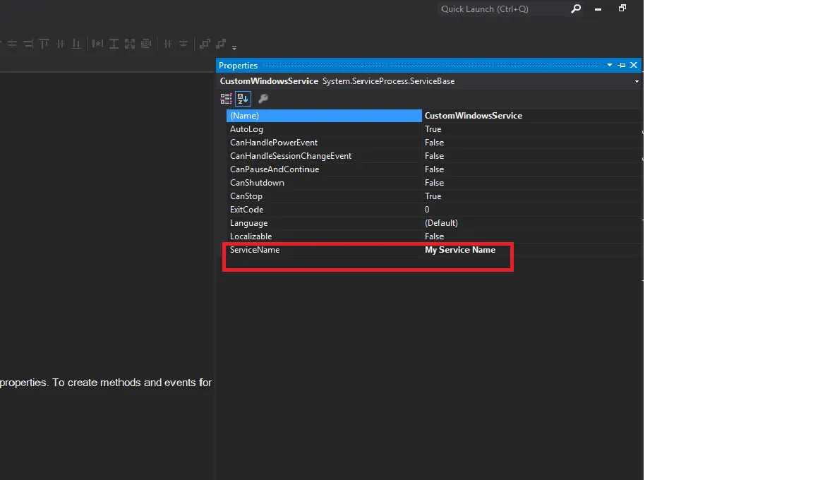This screenshot has height=480, width=813.
Task: Click the Align Tops layout icon
Action: (44, 44)
